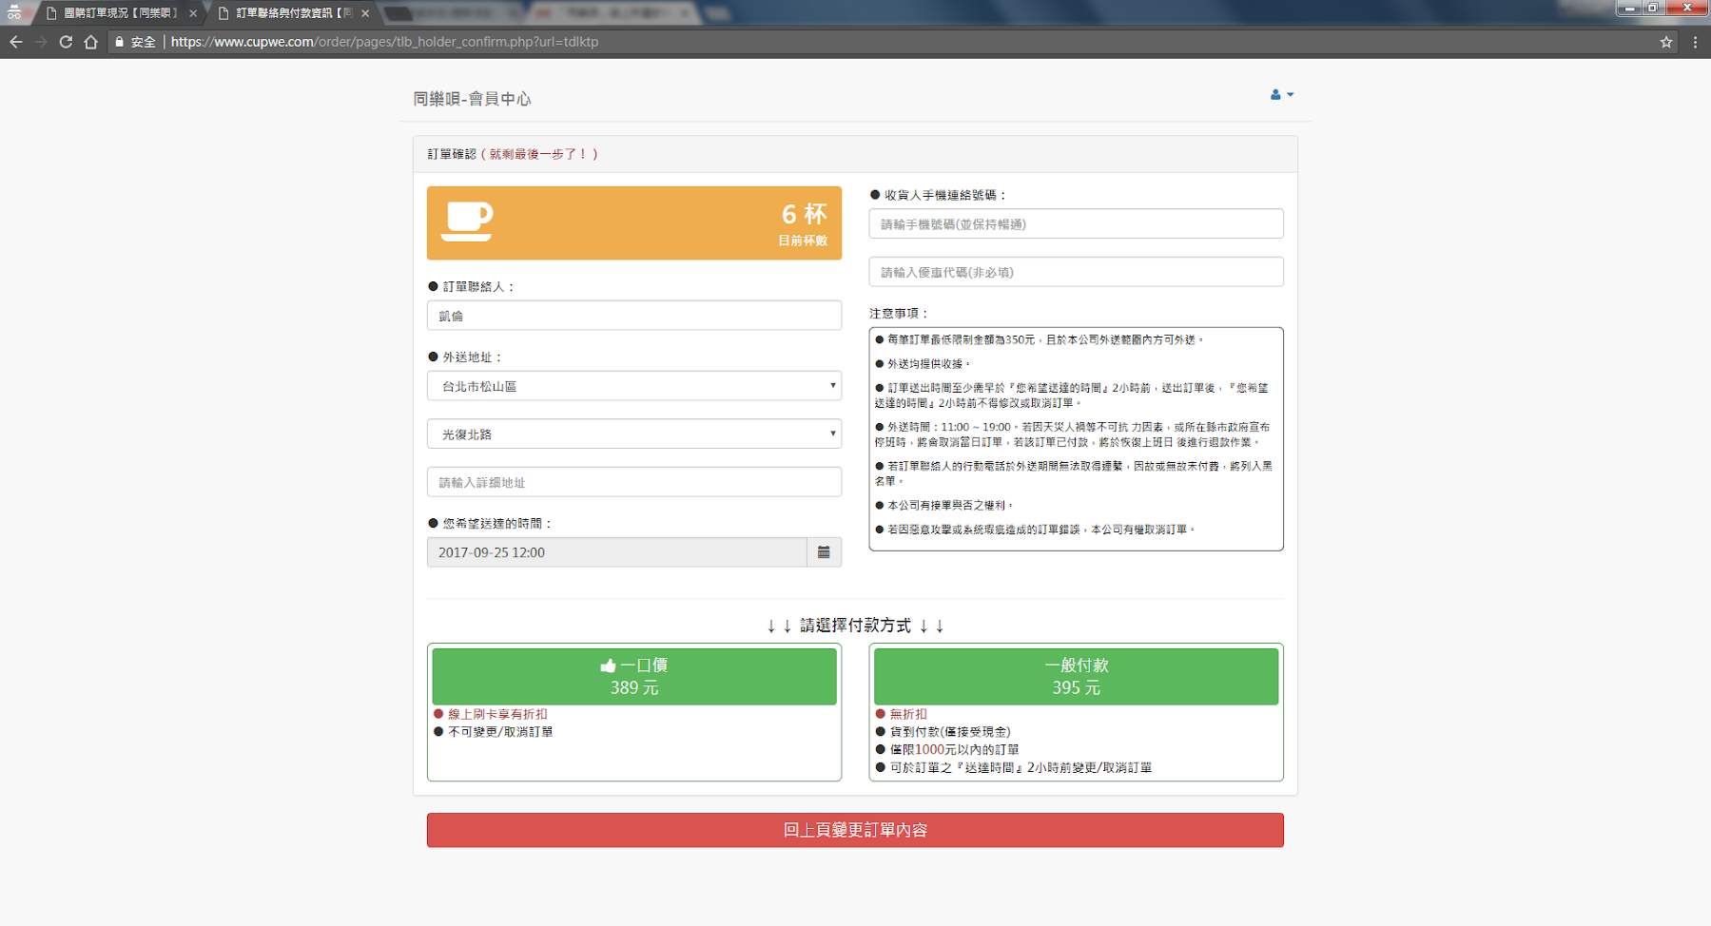Click the browser forward arrow

pyautogui.click(x=40, y=42)
